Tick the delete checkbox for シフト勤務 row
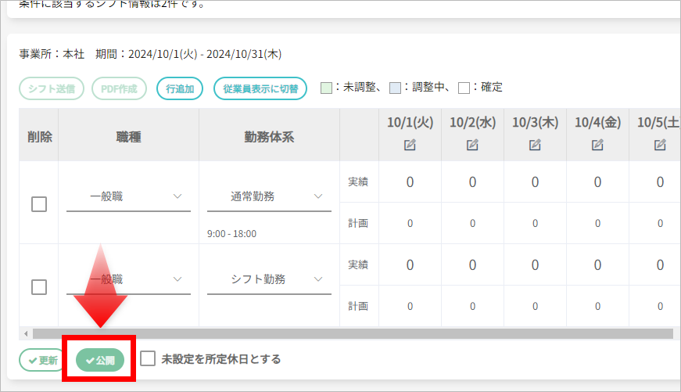Image resolution: width=681 pixels, height=392 pixels. coord(39,286)
